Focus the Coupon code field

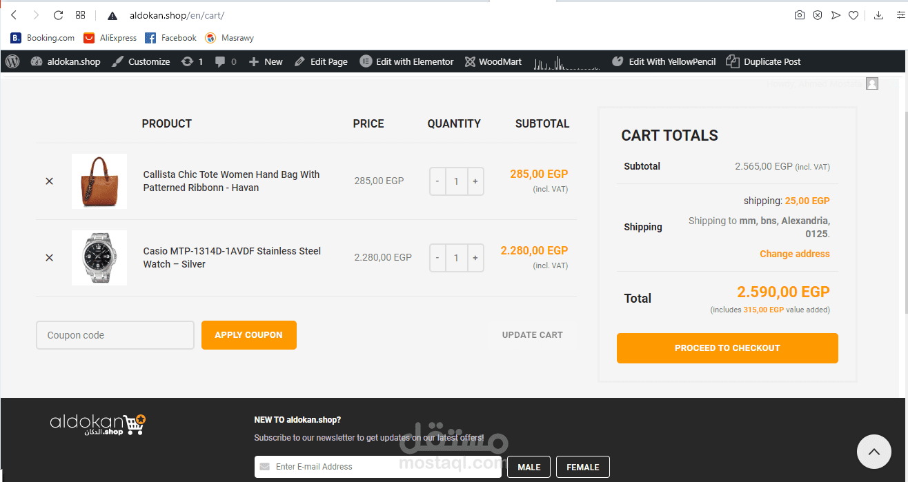tap(115, 335)
